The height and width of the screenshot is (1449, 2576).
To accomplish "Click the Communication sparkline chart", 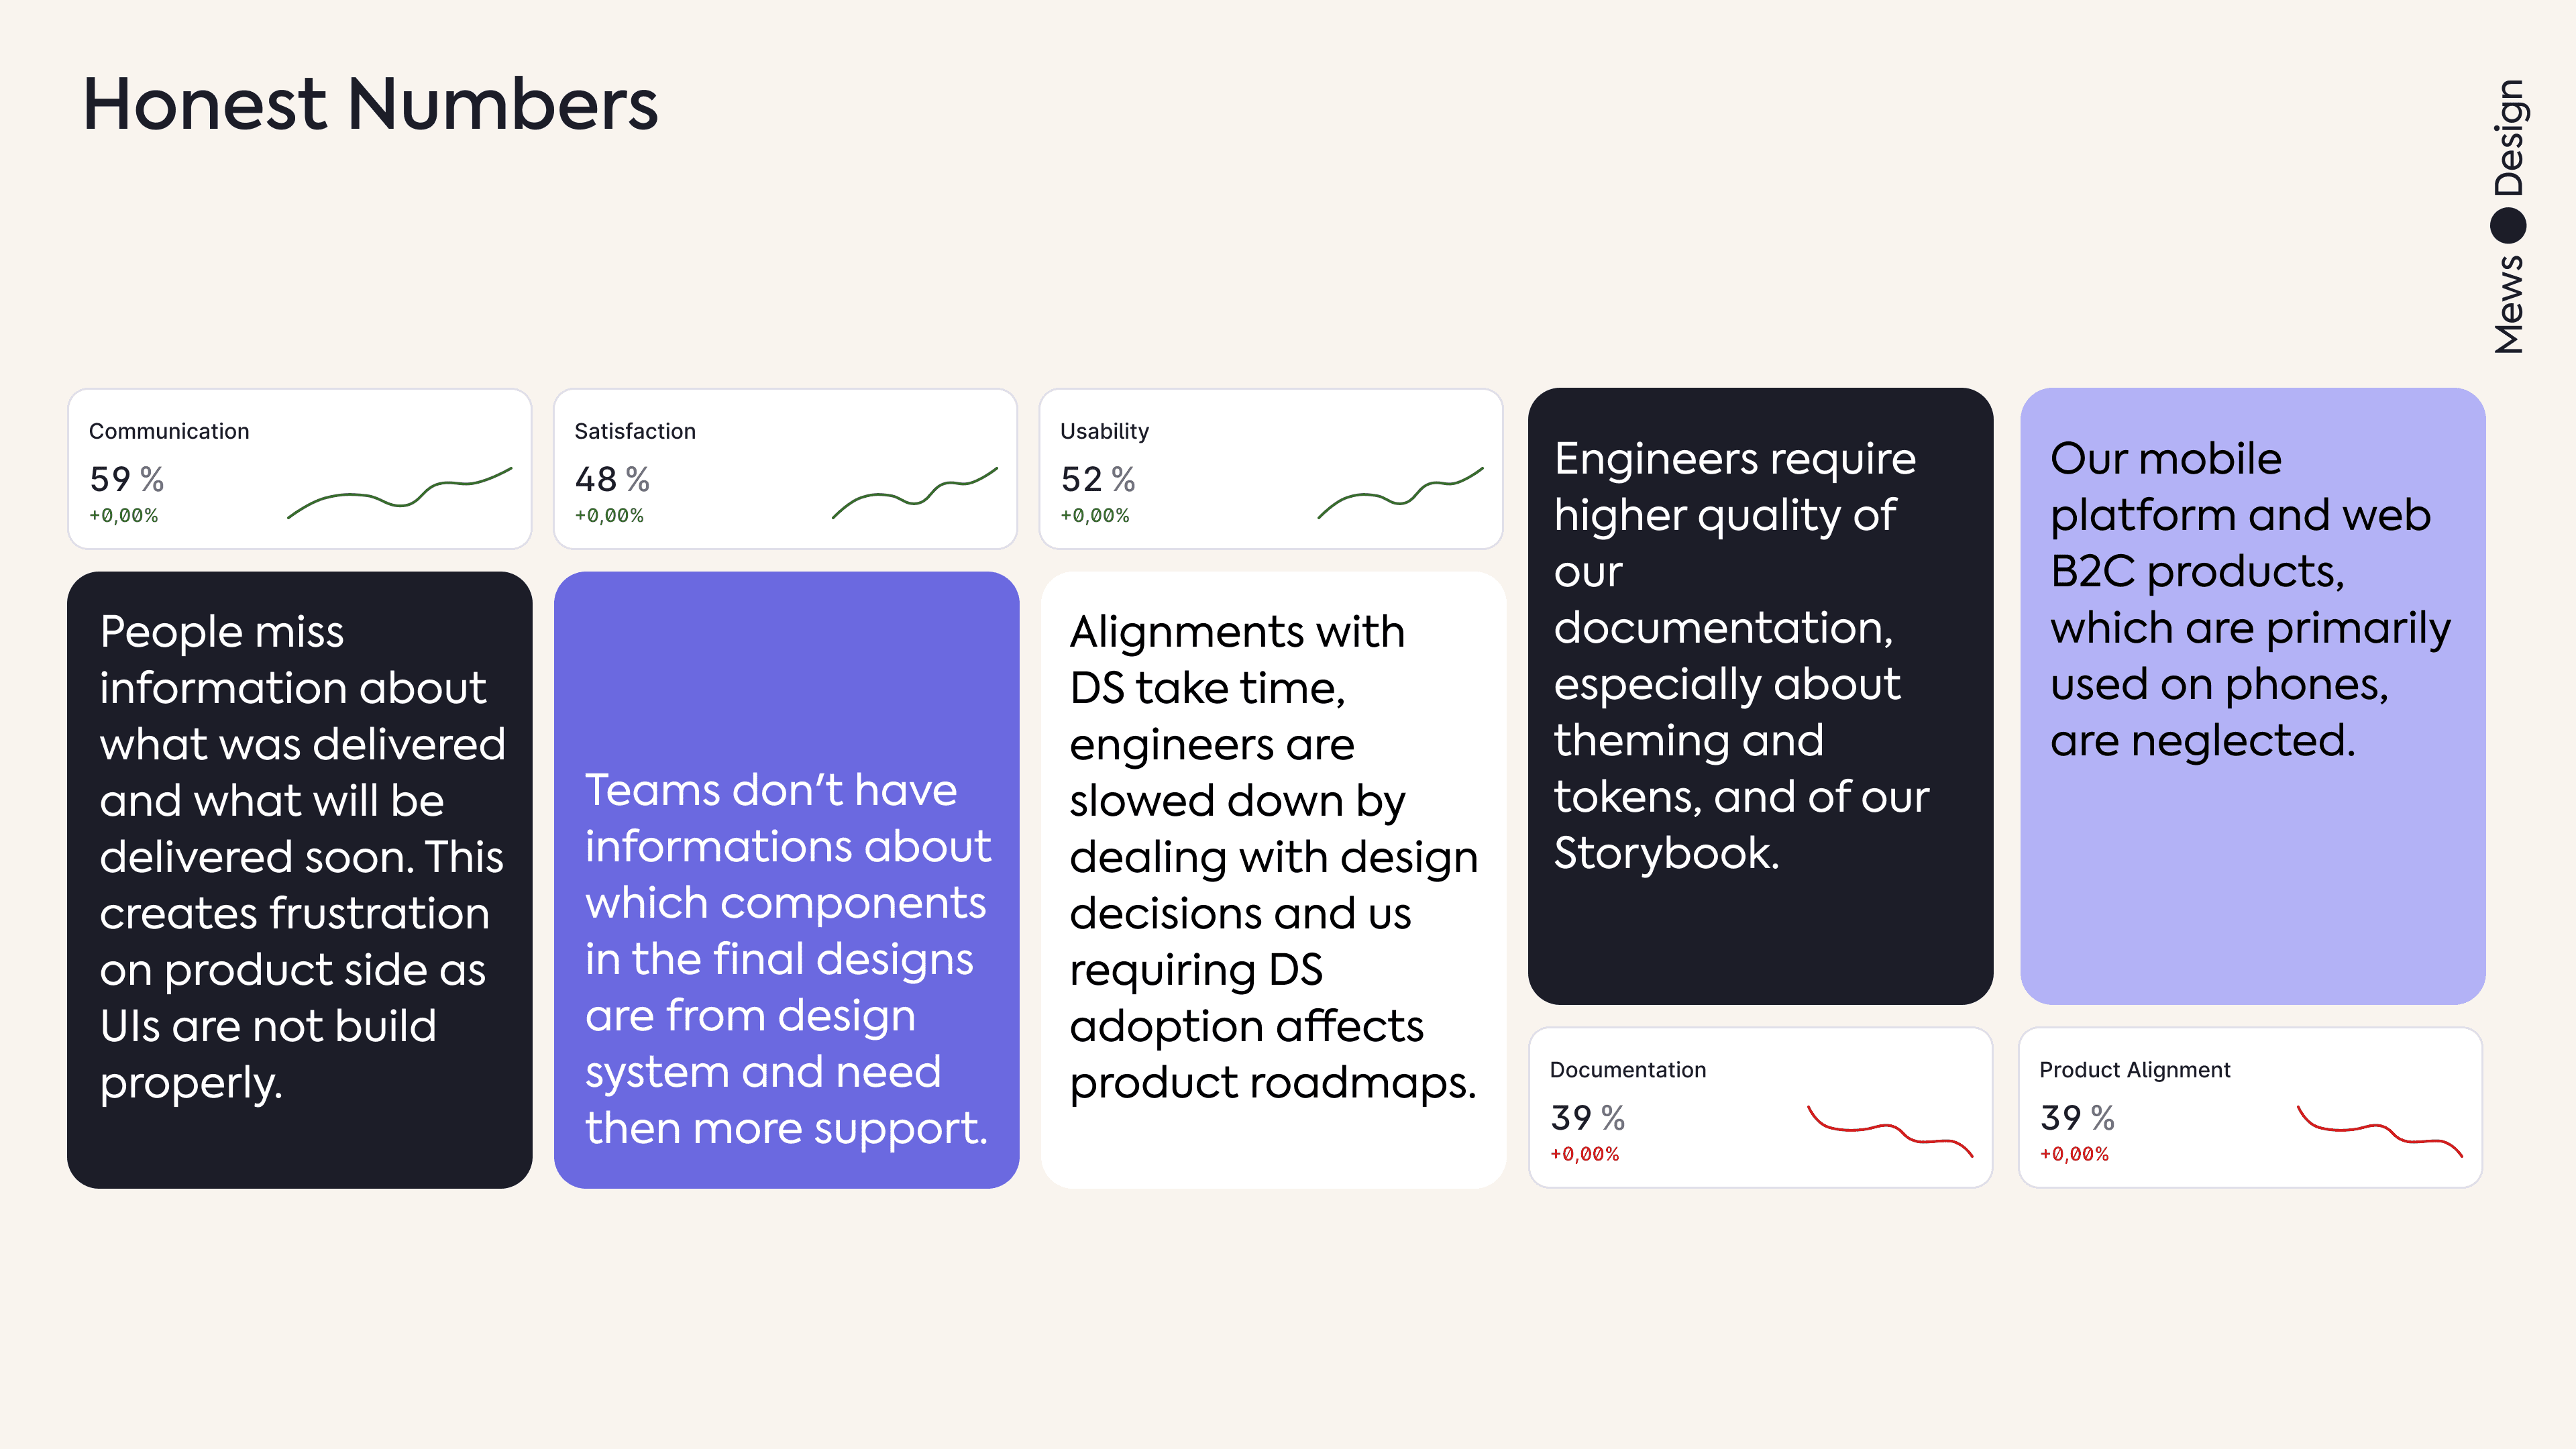I will (x=400, y=492).
